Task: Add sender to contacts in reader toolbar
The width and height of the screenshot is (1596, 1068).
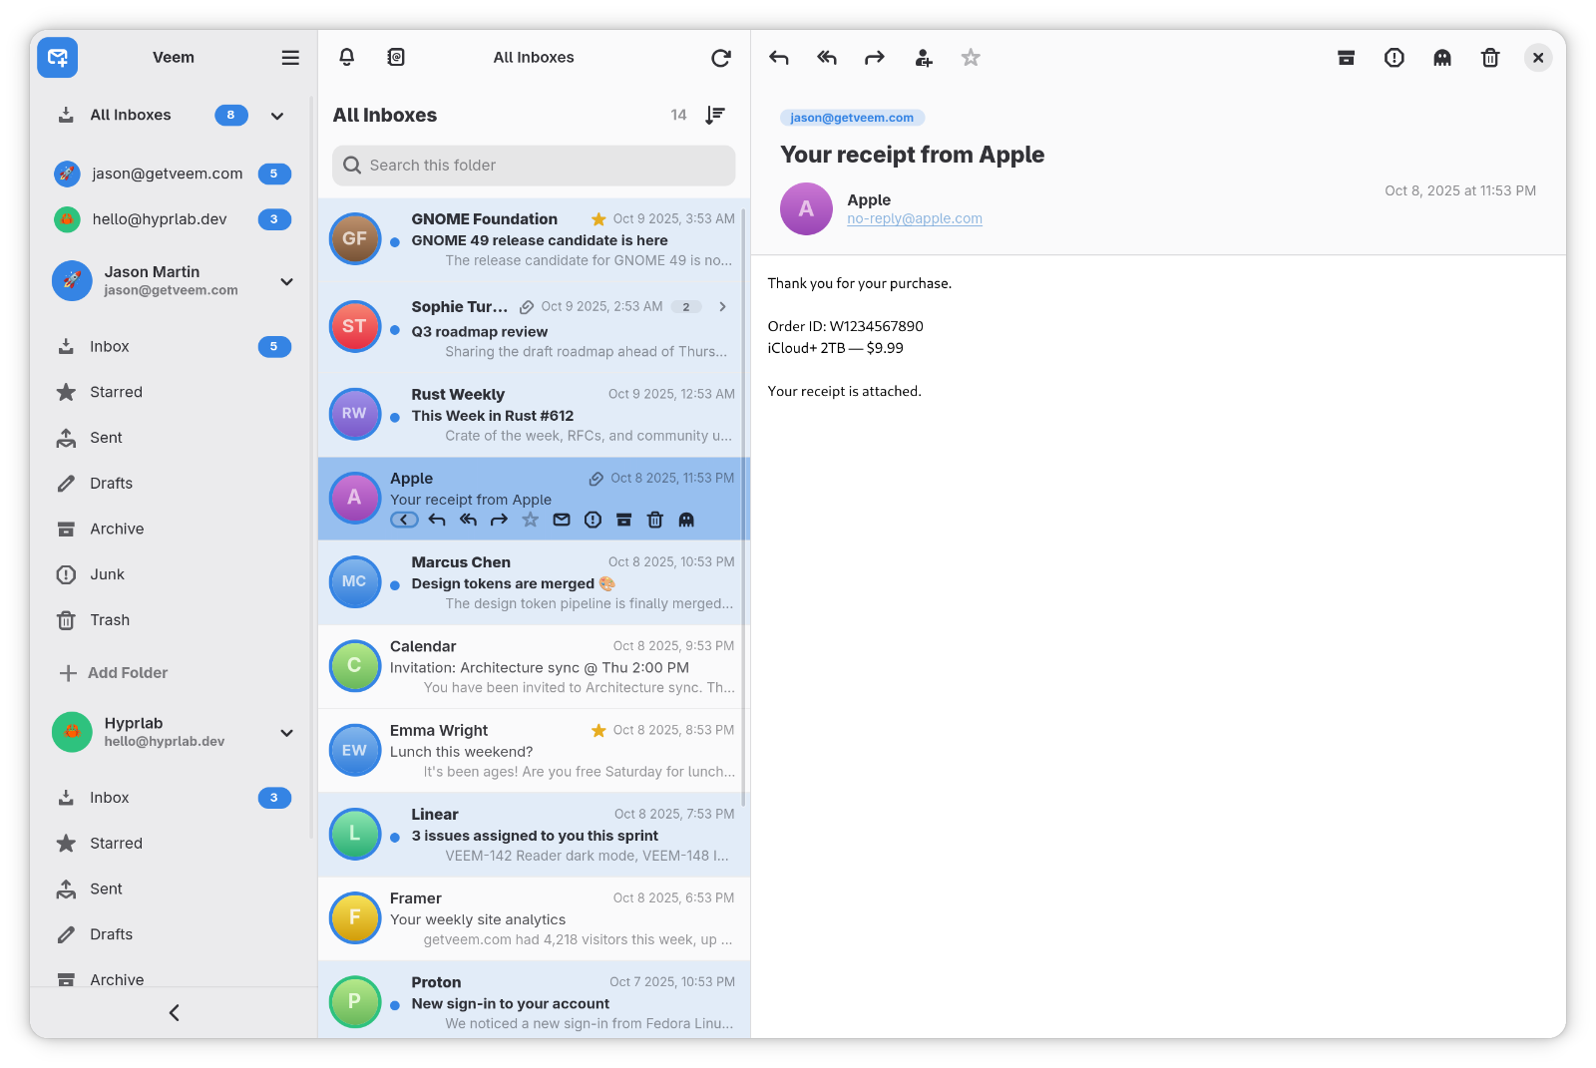Action: pyautogui.click(x=924, y=58)
